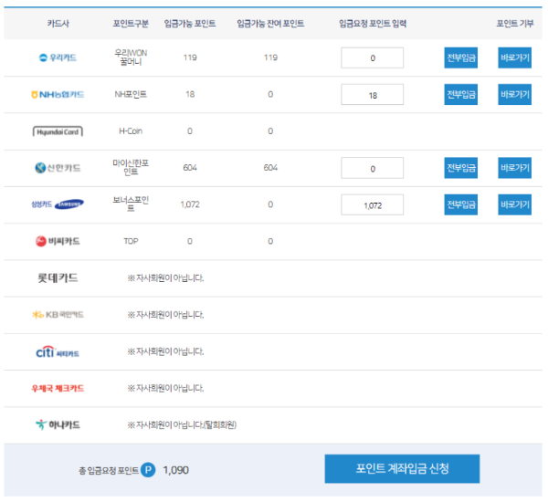Select NH포인트 point type text
The height and width of the screenshot is (502, 548).
click(x=131, y=94)
